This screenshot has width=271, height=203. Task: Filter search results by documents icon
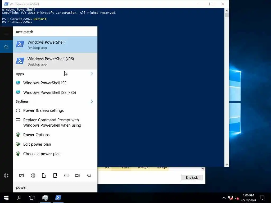point(44,176)
